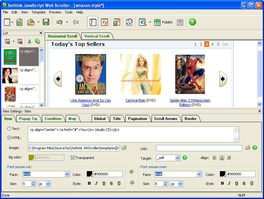Image resolution: width=264 pixels, height=199 pixels.
Task: Open Help with green question icon
Action: pyautogui.click(x=192, y=22)
